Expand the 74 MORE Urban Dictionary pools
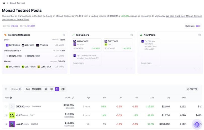Screen dimensions: 204x130 click(x=59, y=56)
